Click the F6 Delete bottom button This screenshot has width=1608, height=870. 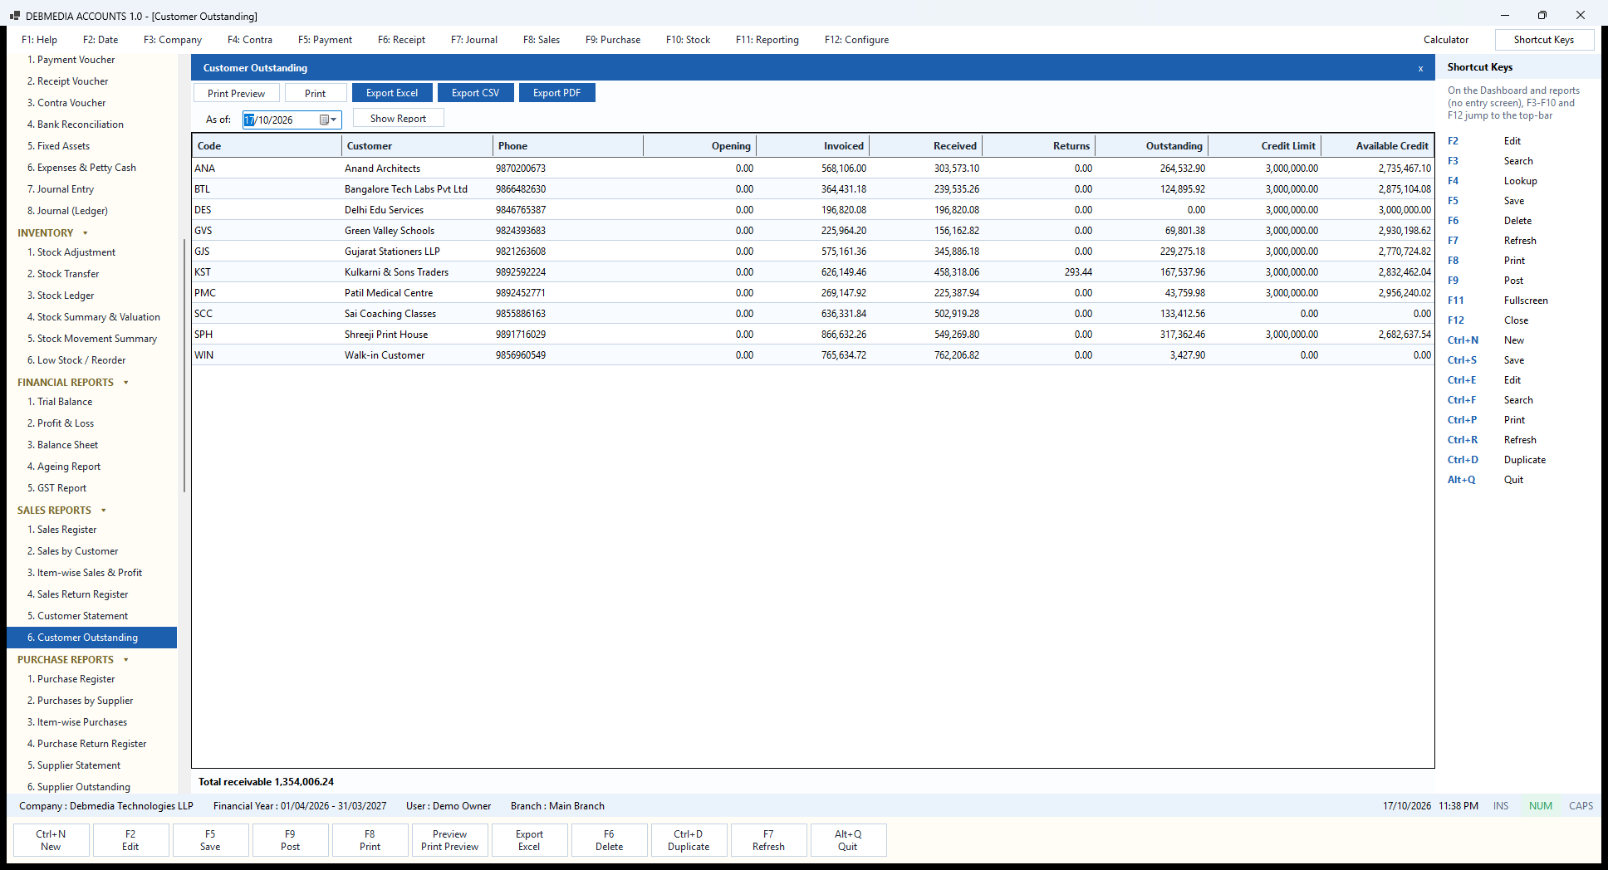click(x=609, y=840)
